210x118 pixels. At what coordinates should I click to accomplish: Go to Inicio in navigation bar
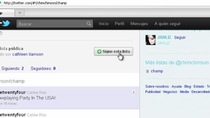pyautogui.click(x=104, y=24)
